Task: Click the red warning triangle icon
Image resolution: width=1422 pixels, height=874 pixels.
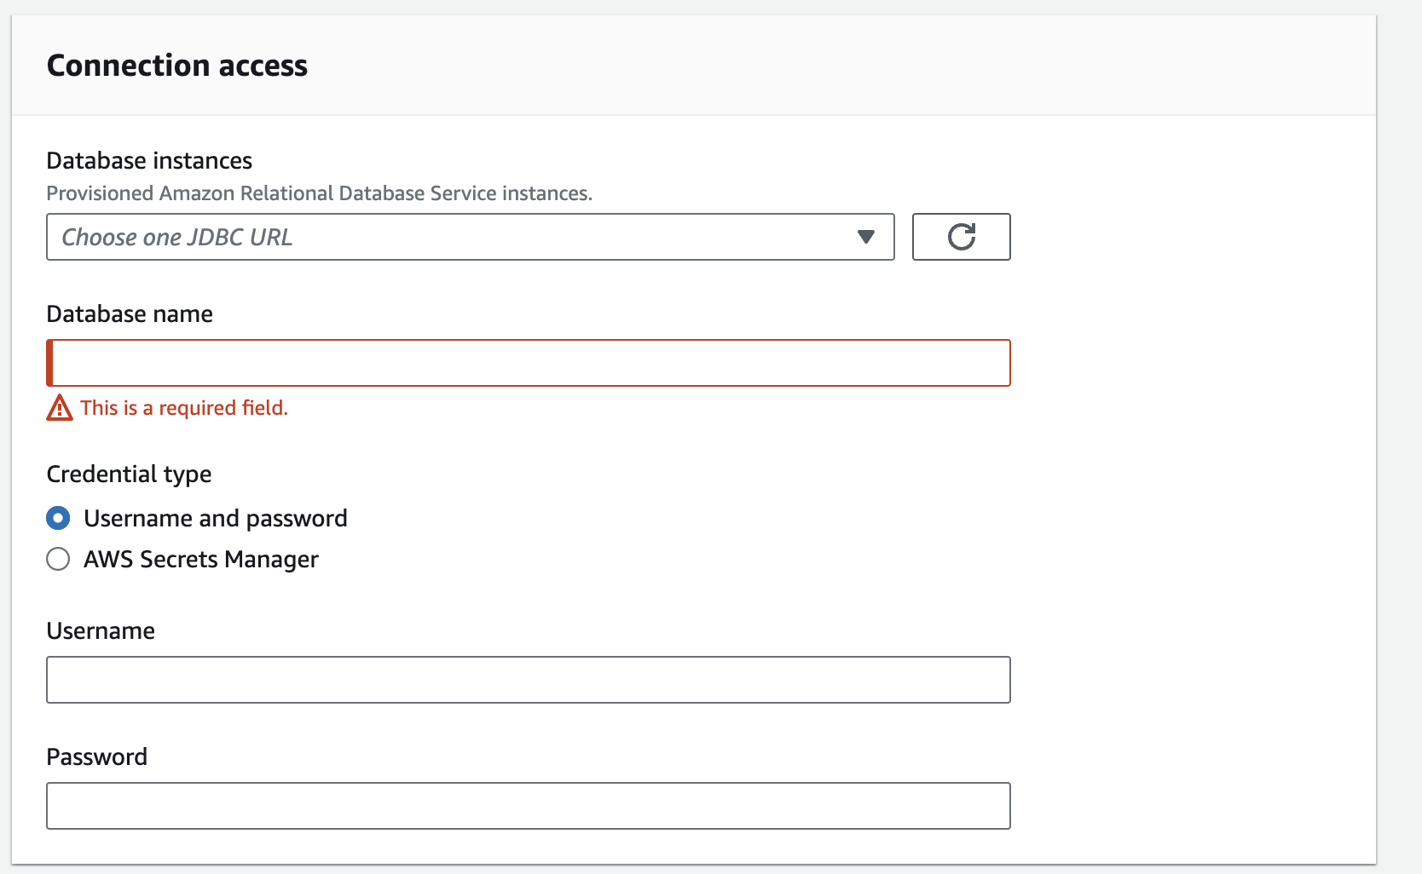Action: (x=60, y=408)
